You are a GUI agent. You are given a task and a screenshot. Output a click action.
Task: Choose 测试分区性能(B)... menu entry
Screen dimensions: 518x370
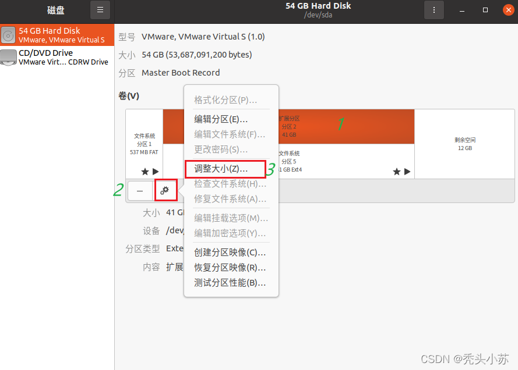tap(230, 283)
